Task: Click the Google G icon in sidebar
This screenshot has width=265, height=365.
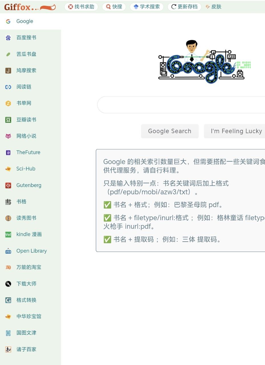Action: click(x=8, y=21)
